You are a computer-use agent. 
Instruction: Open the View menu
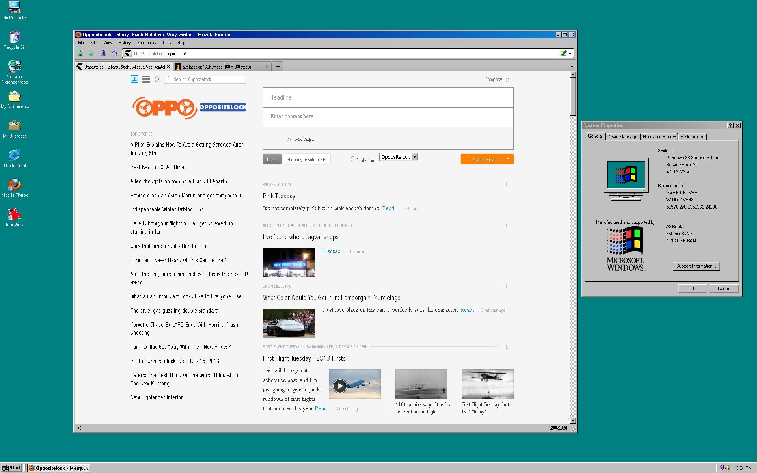point(108,43)
